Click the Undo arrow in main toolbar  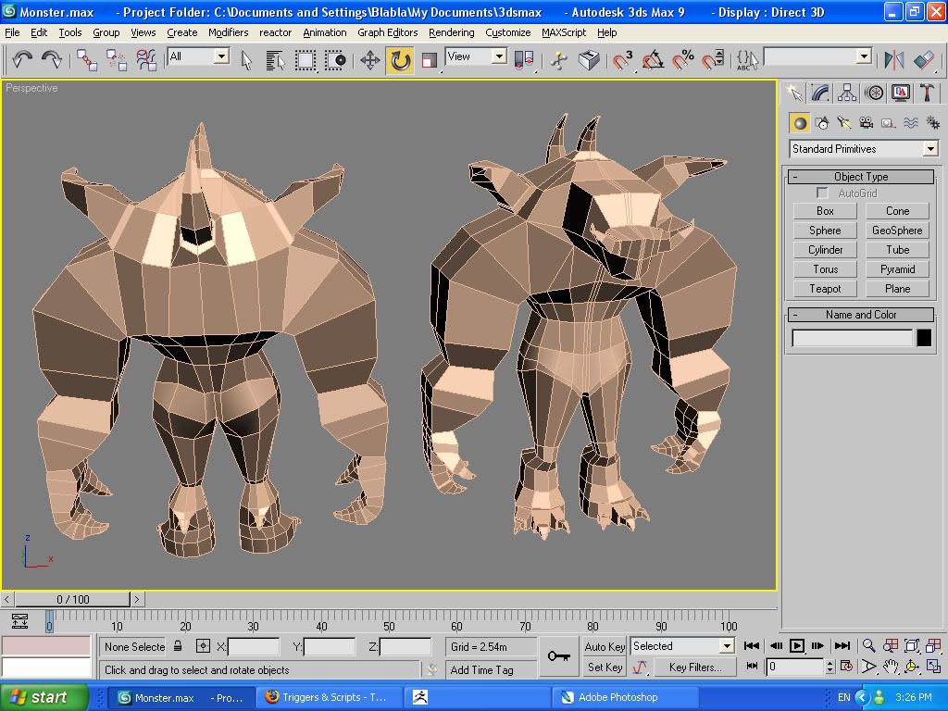(x=22, y=60)
